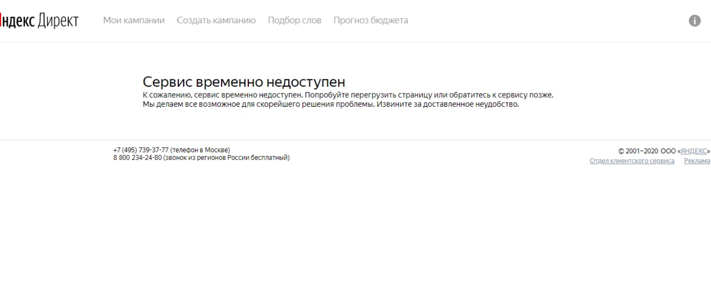Follow the ЯНДЕКС copyright link
The image size is (711, 304).
pos(693,151)
